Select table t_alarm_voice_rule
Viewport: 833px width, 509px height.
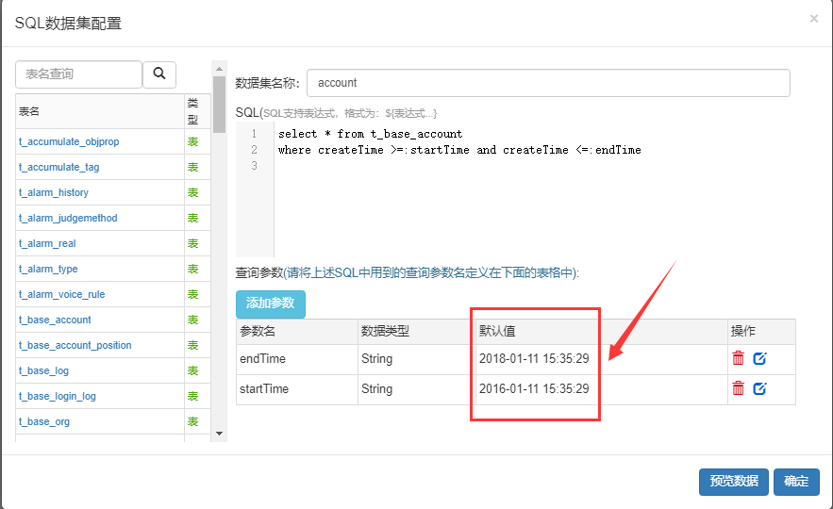tap(61, 295)
